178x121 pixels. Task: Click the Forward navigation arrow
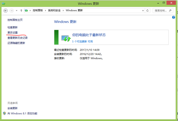pyautogui.click(x=12, y=10)
